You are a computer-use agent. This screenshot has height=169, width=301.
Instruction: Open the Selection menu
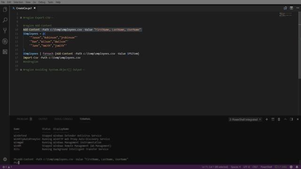18,2
